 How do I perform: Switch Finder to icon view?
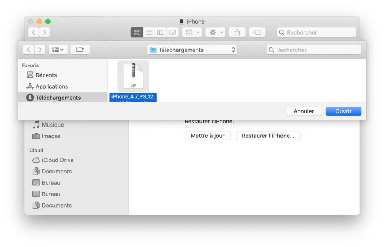pyautogui.click(x=137, y=32)
